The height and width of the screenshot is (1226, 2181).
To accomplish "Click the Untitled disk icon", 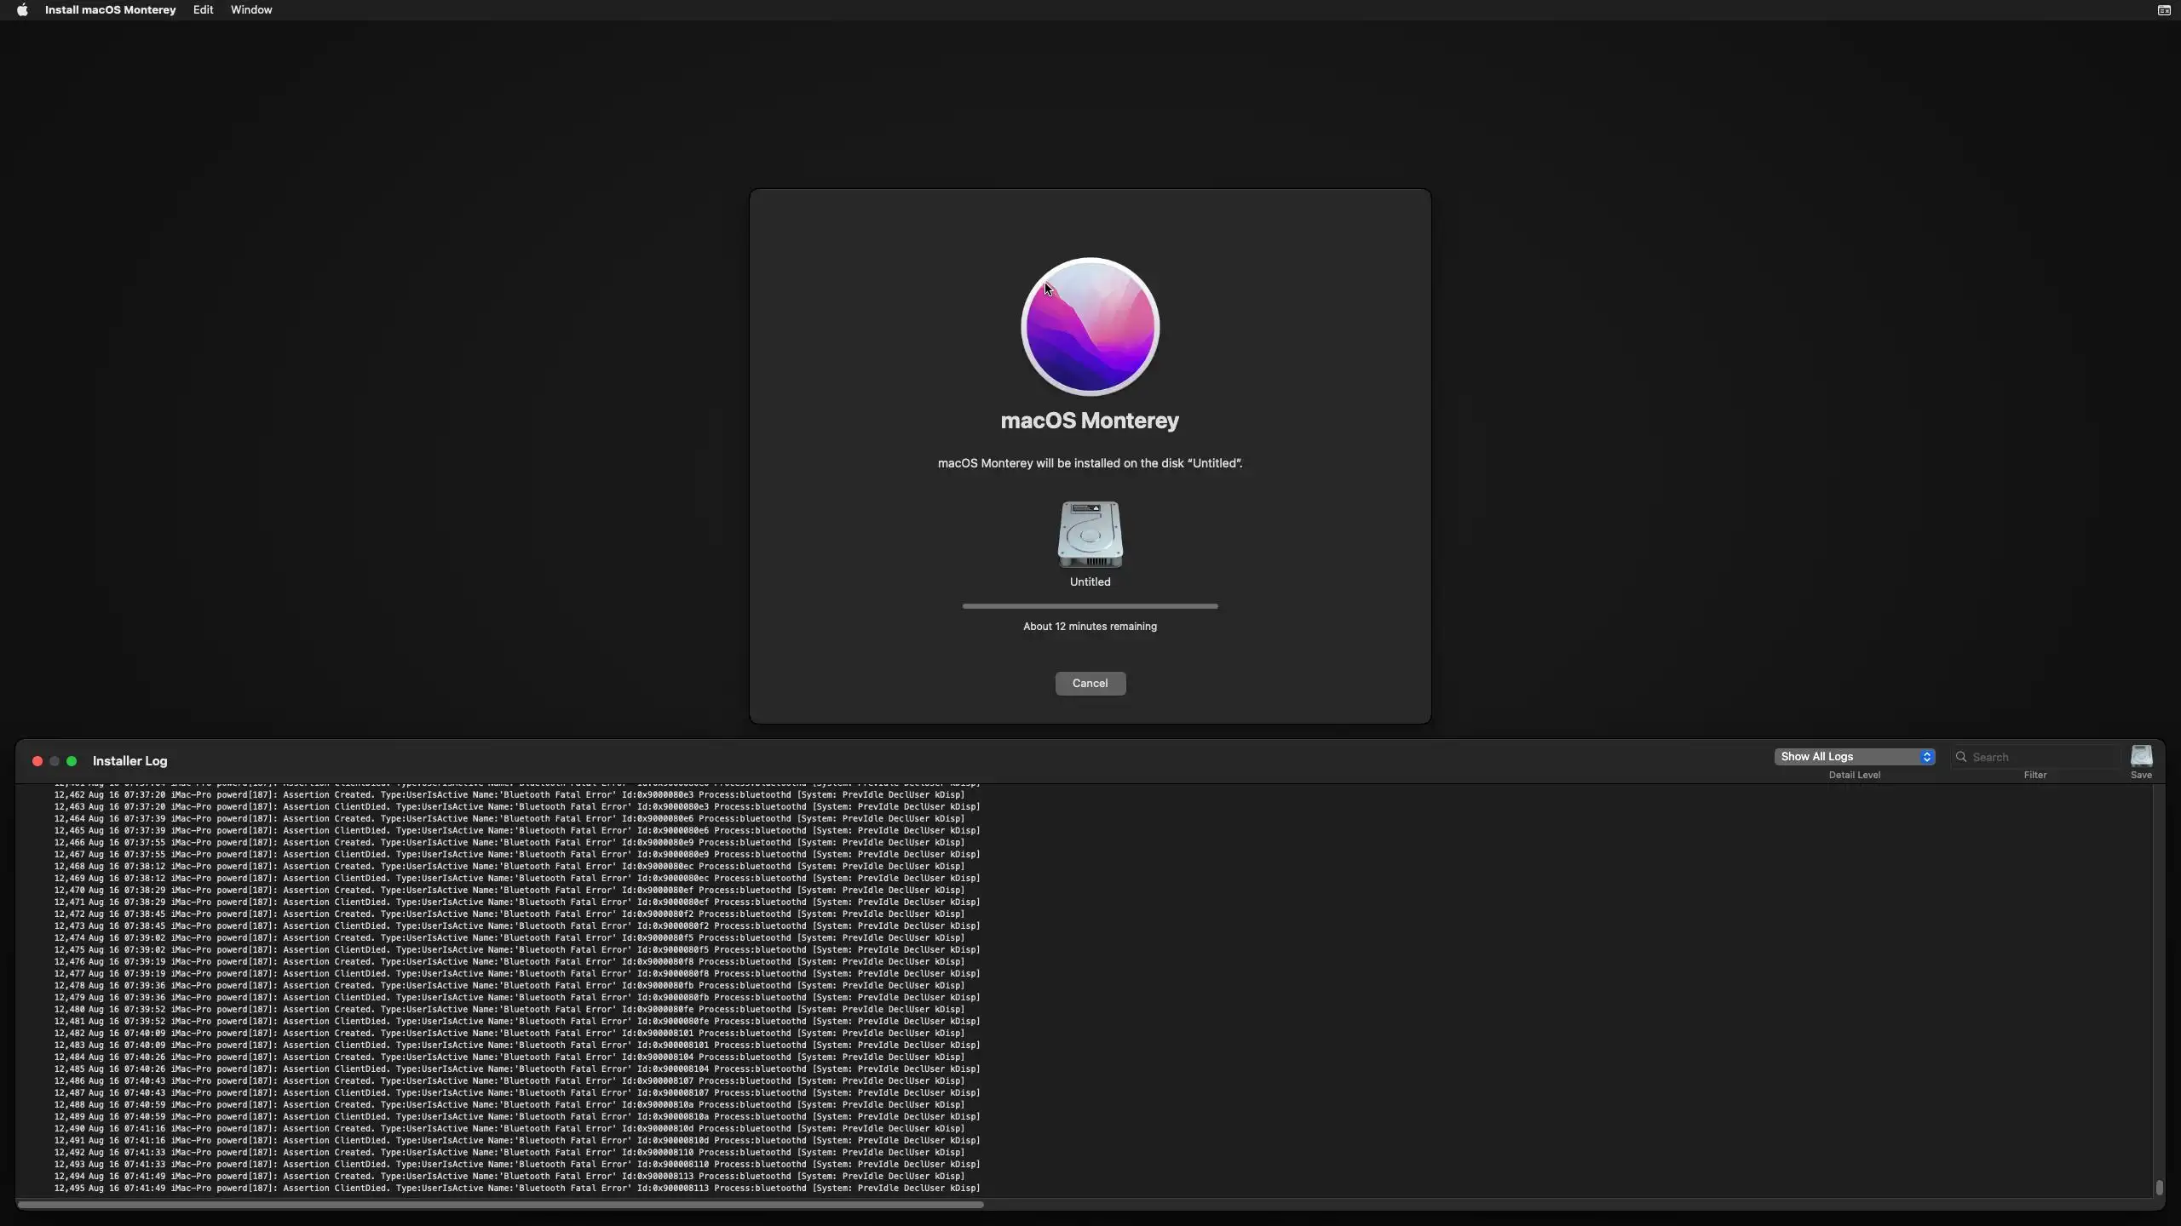I will pos(1090,535).
